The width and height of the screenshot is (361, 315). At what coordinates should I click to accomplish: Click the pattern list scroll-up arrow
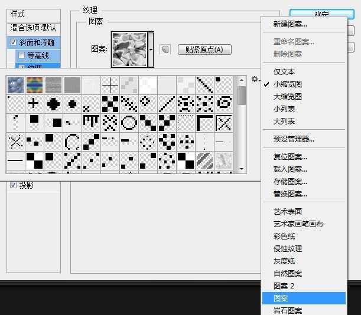tap(242, 80)
